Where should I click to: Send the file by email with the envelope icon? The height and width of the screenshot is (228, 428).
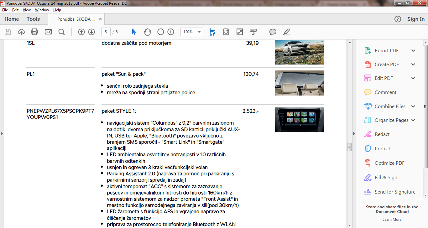(x=48, y=32)
